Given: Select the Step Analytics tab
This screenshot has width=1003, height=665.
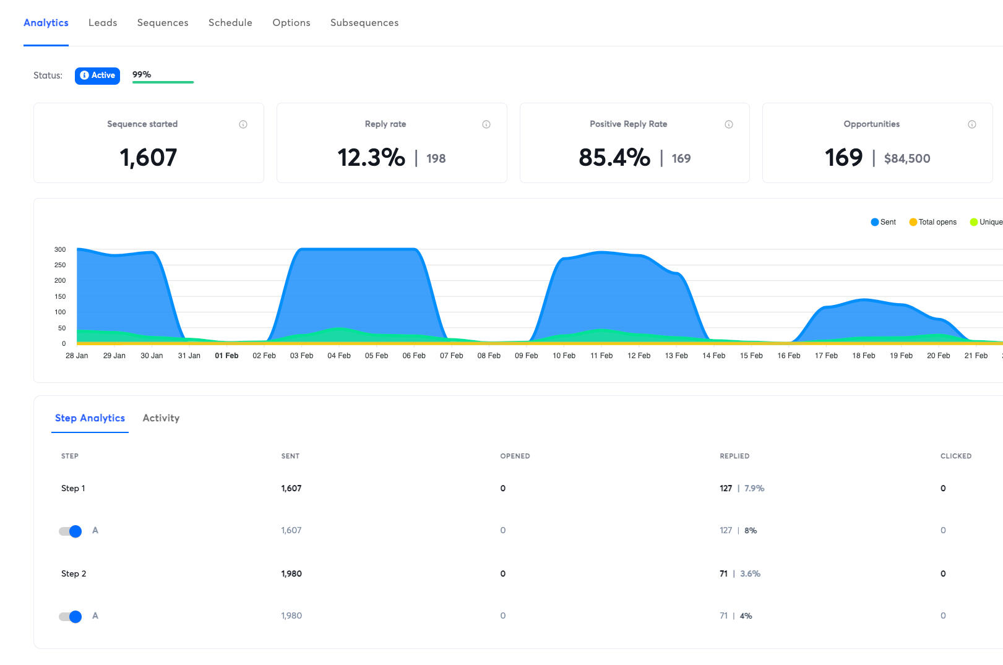Looking at the screenshot, I should coord(90,418).
